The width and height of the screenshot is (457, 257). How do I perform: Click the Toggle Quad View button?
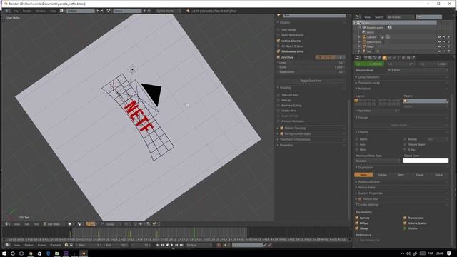pyautogui.click(x=311, y=81)
